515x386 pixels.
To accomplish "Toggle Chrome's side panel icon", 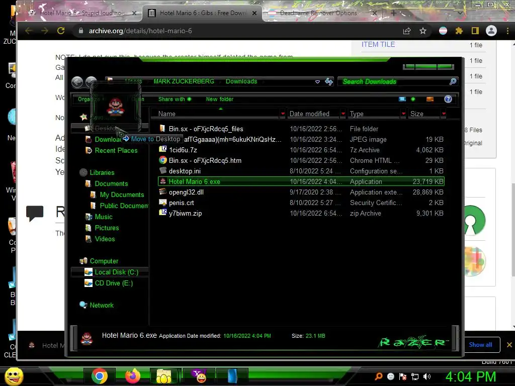I will (x=475, y=31).
